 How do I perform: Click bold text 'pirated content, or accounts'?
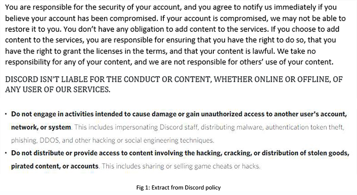coord(55,166)
